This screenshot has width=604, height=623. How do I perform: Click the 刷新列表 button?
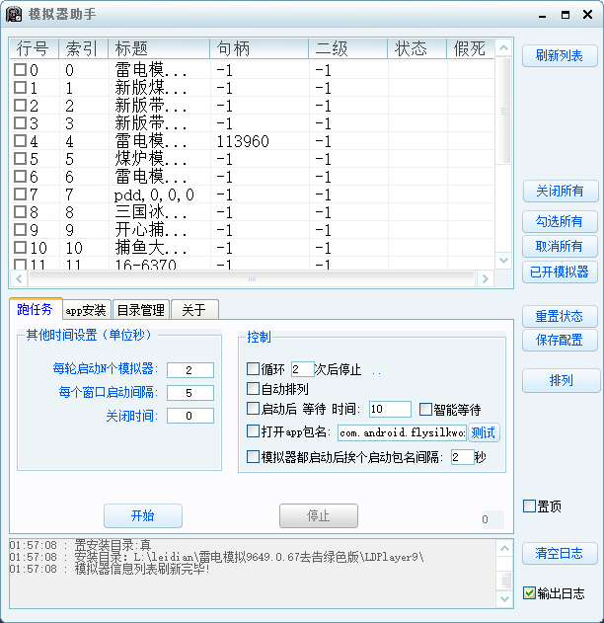click(x=560, y=55)
